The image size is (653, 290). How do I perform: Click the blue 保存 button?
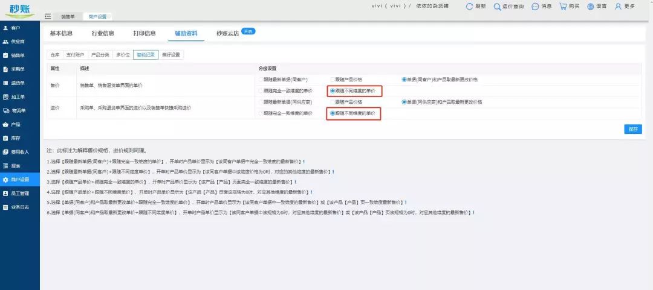(x=632, y=129)
